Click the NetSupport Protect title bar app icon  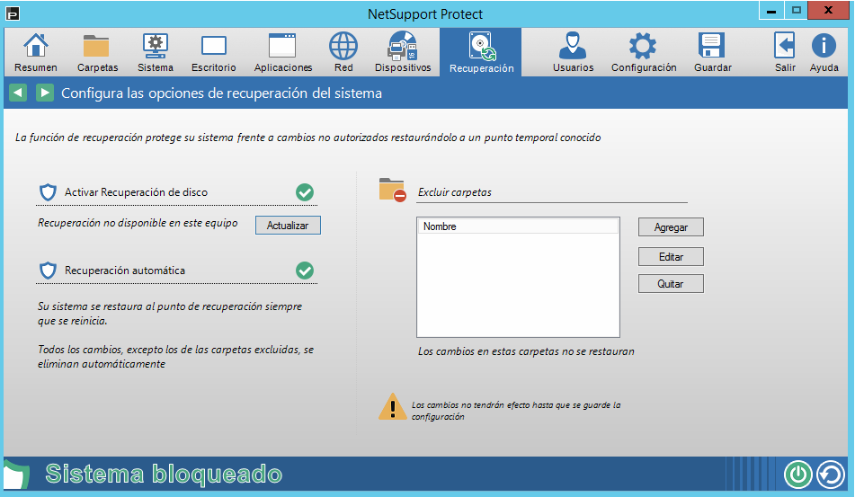[x=12, y=13]
